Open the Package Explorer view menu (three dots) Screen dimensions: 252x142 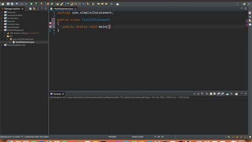click(38, 9)
